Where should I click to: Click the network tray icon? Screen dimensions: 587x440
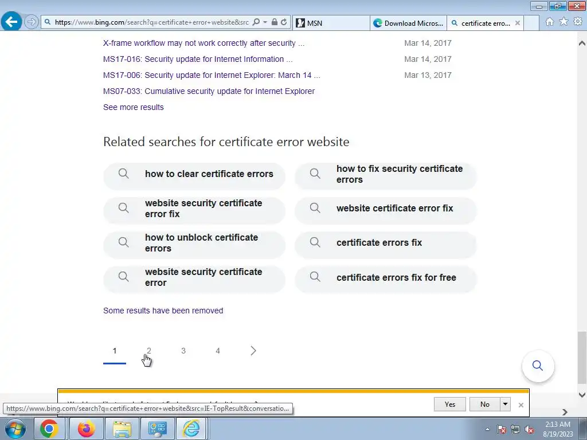point(515,429)
